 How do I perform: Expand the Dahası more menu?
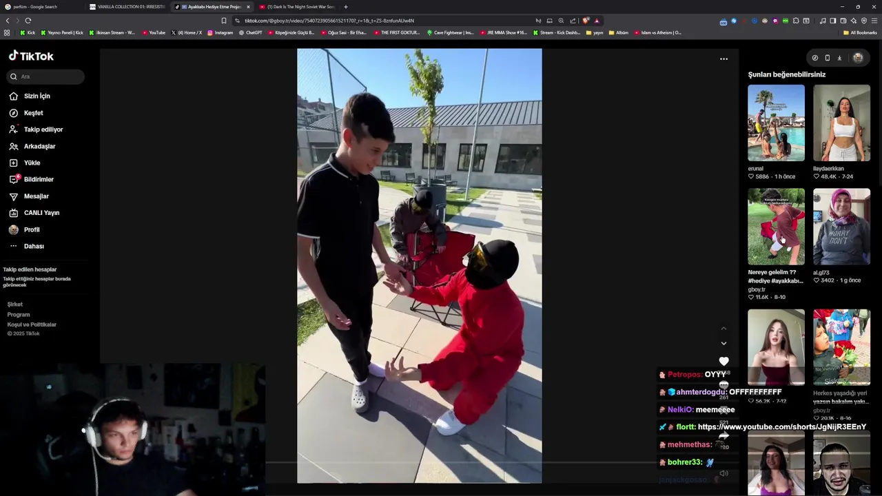coord(34,246)
